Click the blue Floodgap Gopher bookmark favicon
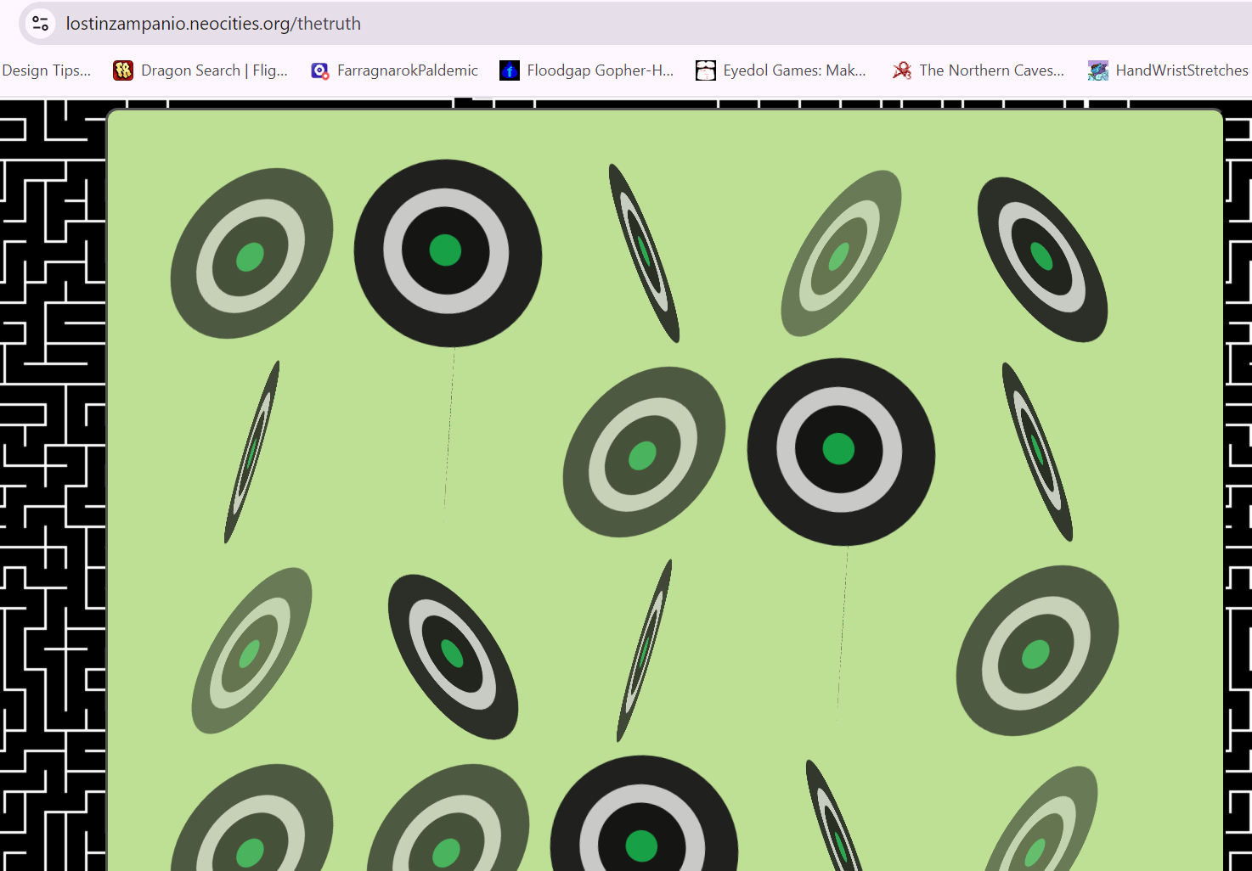Viewport: 1252px width, 871px height. [x=510, y=70]
